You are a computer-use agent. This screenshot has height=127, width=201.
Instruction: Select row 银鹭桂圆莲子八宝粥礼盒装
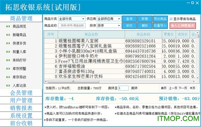[x=120, y=46]
